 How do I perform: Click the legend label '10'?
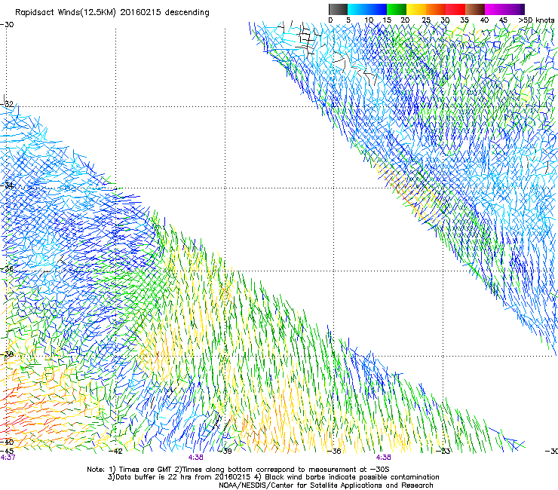pos(369,20)
